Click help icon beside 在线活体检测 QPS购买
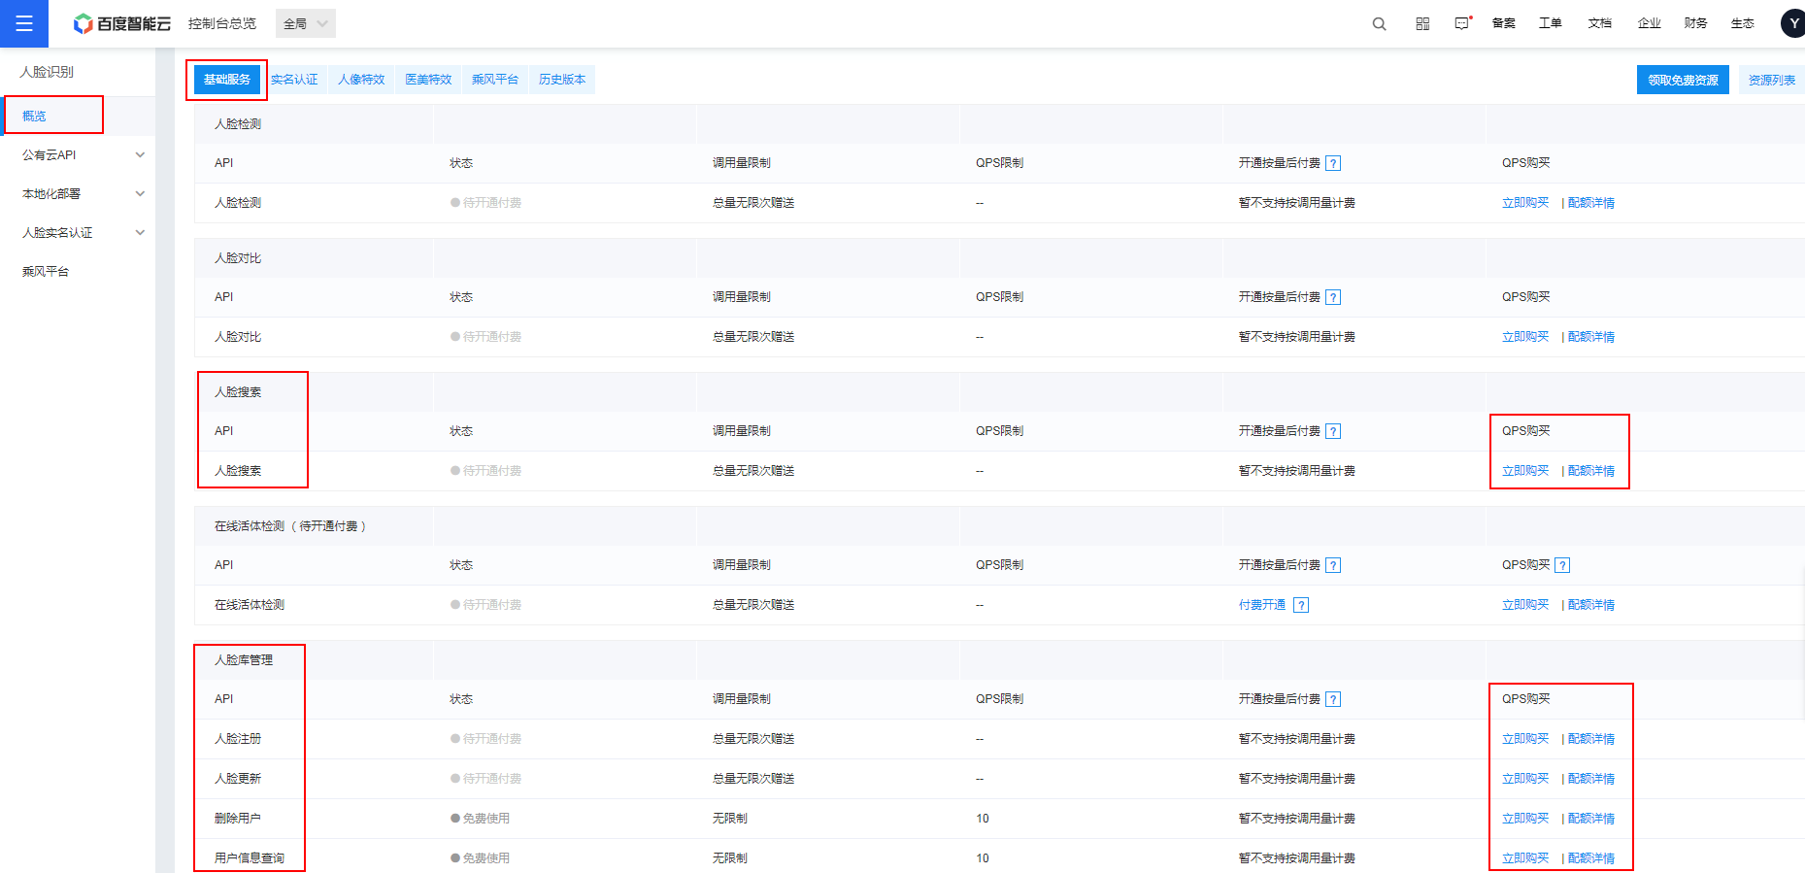The width and height of the screenshot is (1805, 873). 1562,565
